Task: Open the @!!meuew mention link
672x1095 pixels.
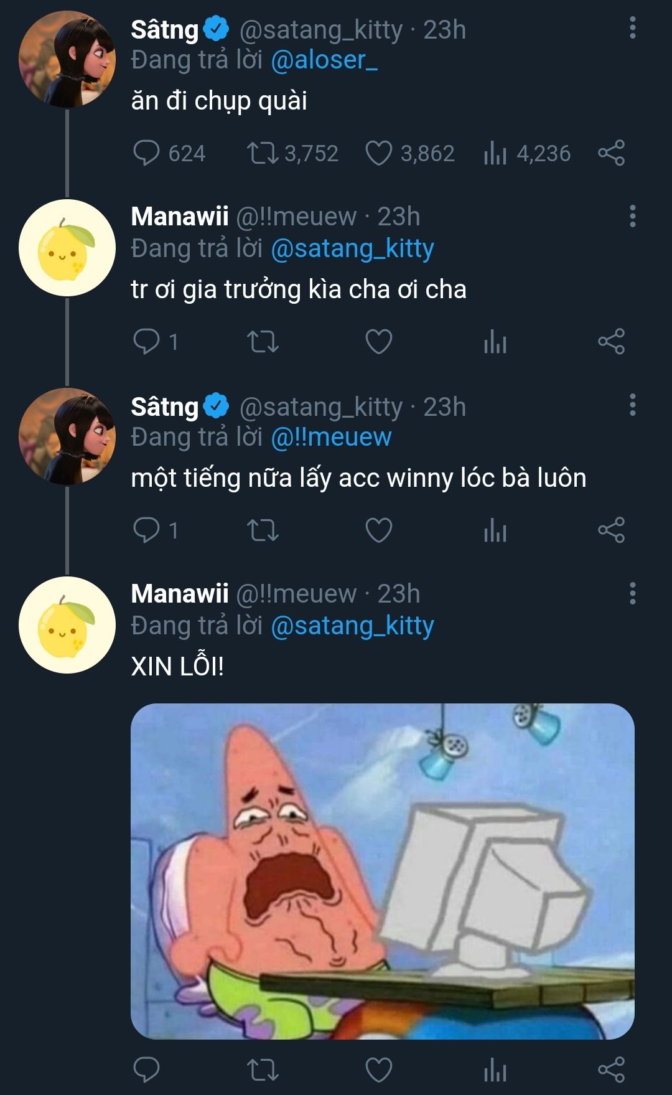Action: click(x=331, y=437)
